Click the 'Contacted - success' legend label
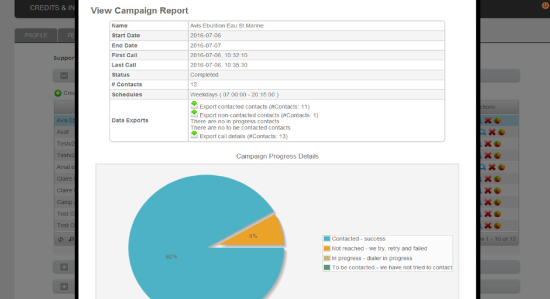 coord(359,238)
